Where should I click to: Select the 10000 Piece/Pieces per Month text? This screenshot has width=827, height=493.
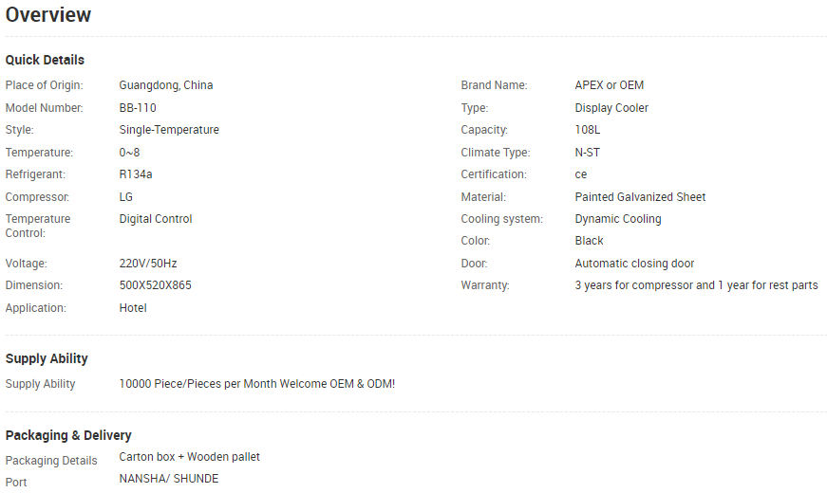[x=197, y=384]
